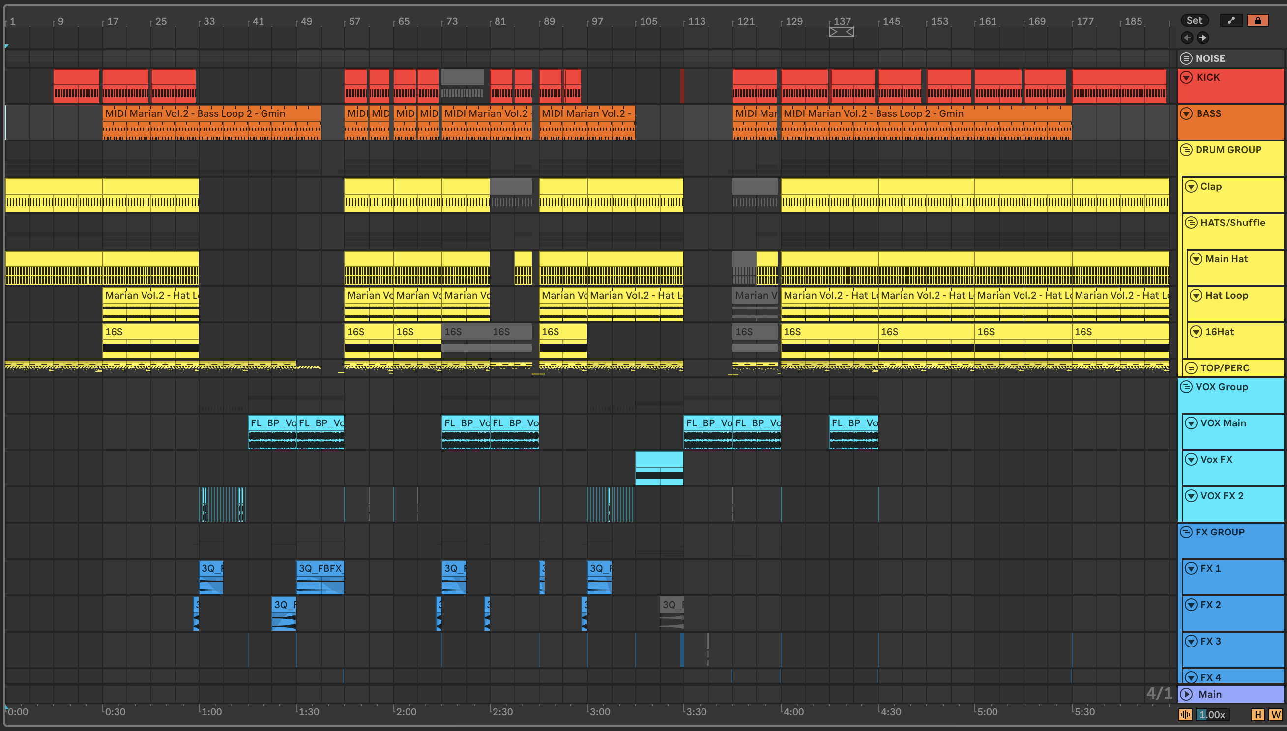1287x731 pixels.
Task: Fold the VOX FX 2 track
Action: pos(1191,496)
